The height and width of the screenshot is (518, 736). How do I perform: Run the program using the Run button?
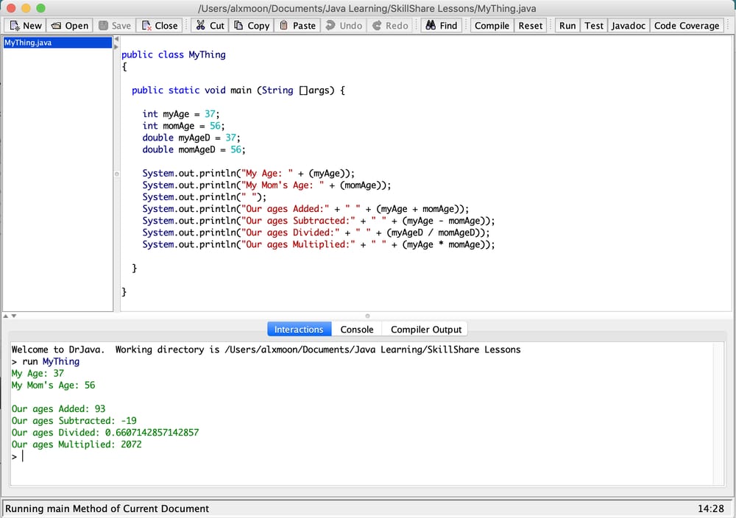(x=567, y=25)
